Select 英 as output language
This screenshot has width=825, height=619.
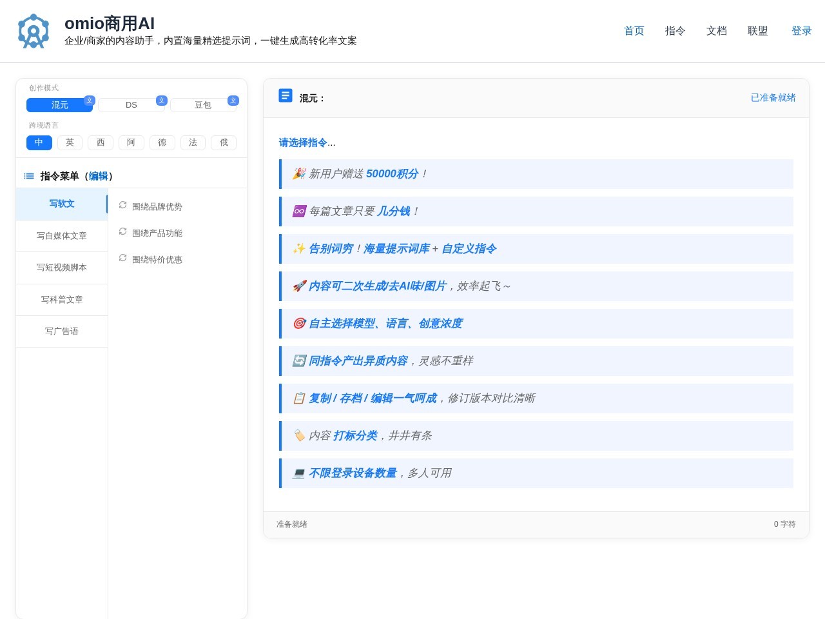point(70,142)
